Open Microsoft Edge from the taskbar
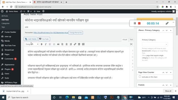Screen dimensions: 178x100 [x=67, y=97]
